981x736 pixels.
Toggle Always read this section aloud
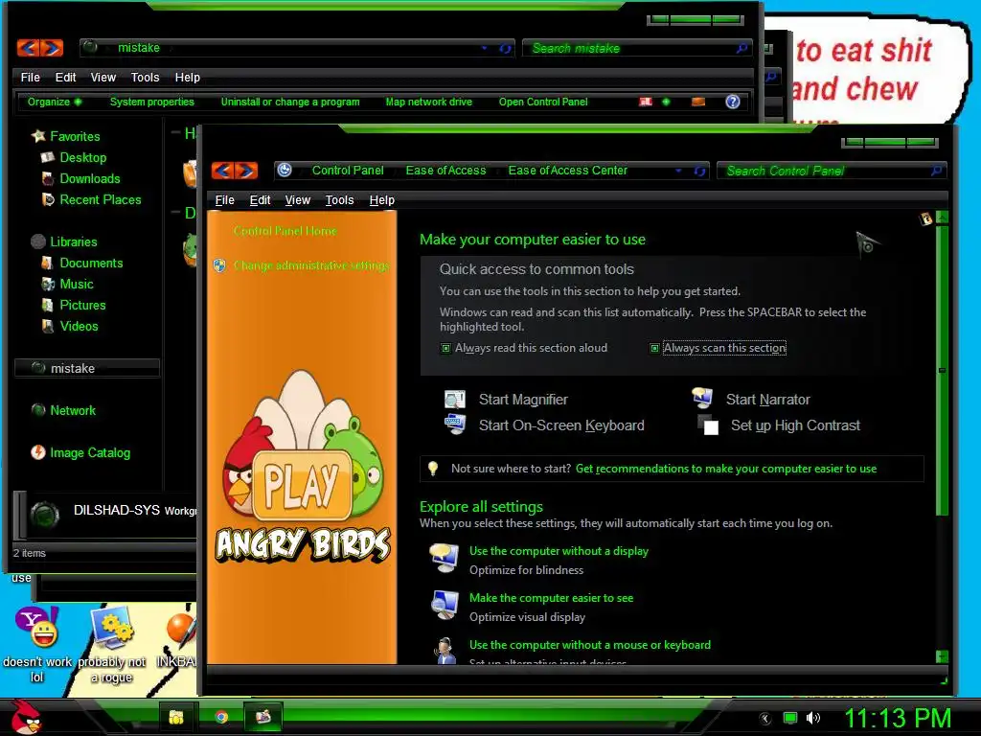pos(445,348)
